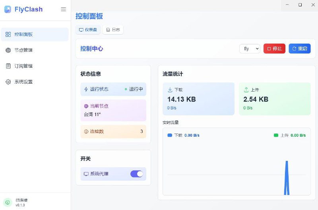Open 节点管理 in the sidebar
Image resolution: width=318 pixels, height=210 pixels.
[x=23, y=50]
